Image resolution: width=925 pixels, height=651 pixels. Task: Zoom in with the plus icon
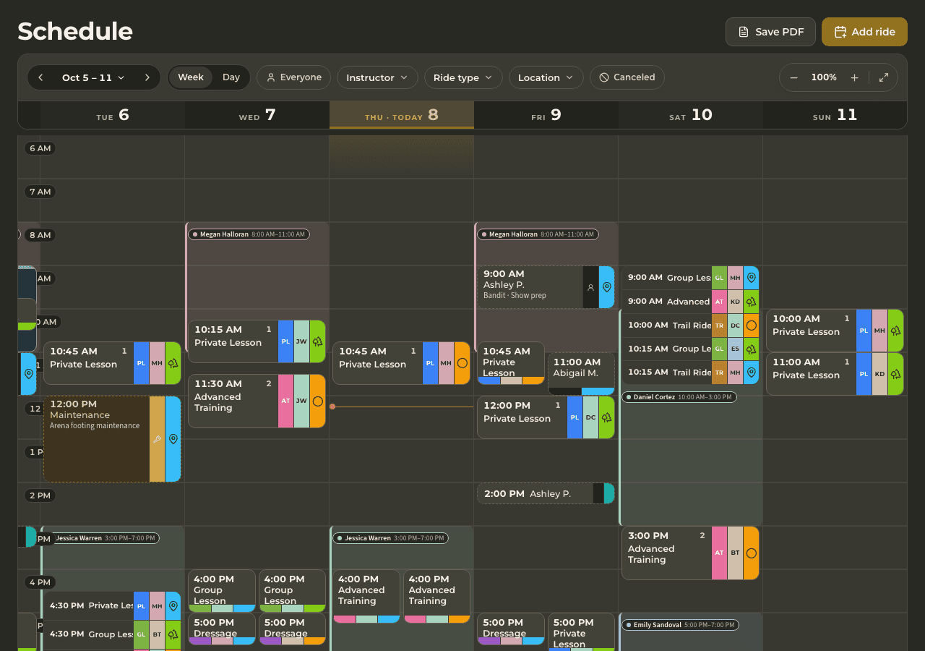click(854, 77)
